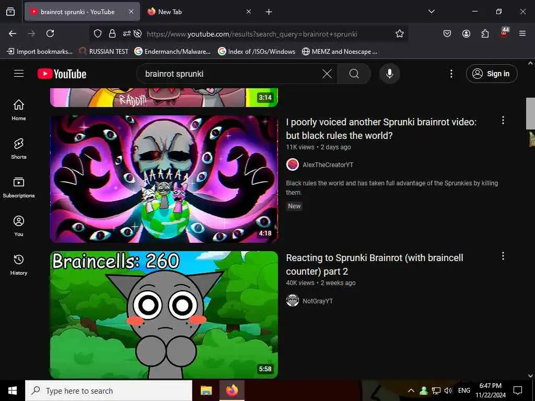This screenshot has height=401, width=535.
Task: Open the YouTube guide hamburger menu
Action: point(19,74)
